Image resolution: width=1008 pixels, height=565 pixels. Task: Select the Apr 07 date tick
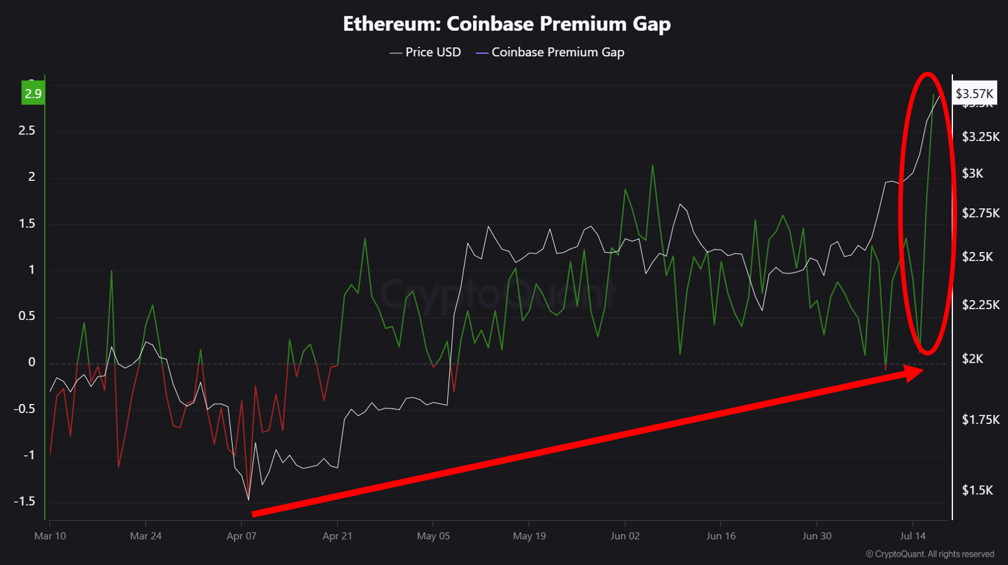[x=242, y=536]
